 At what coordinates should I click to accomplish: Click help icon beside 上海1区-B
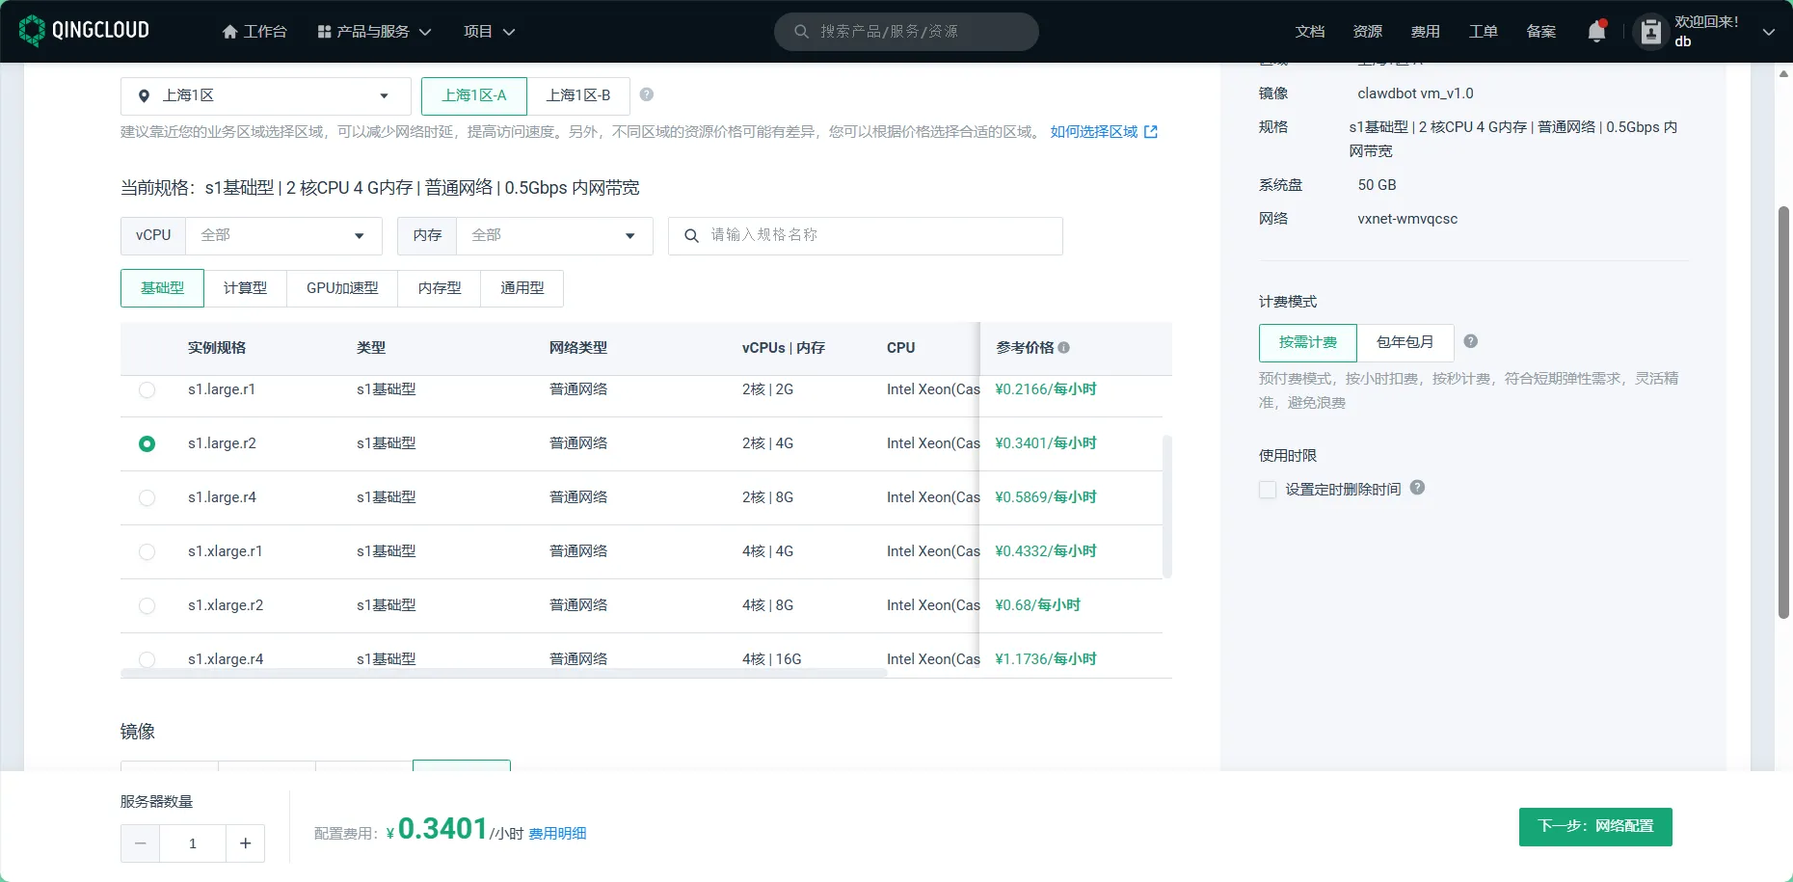(647, 94)
